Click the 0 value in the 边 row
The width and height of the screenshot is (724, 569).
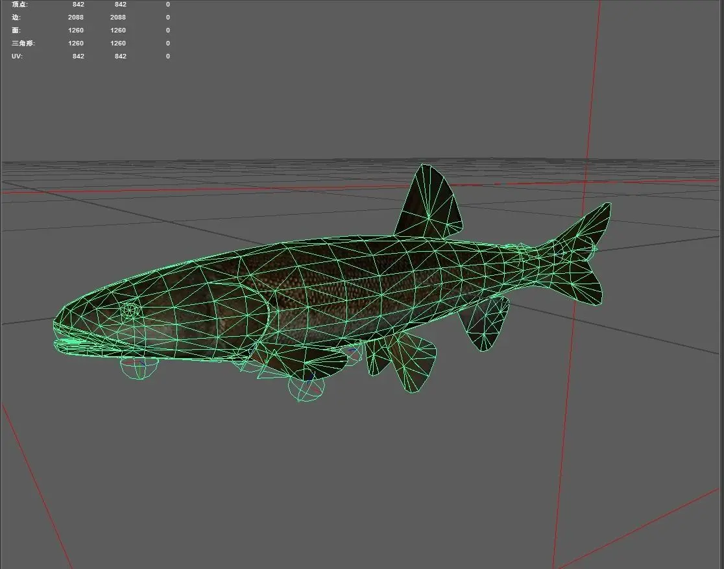click(x=167, y=17)
